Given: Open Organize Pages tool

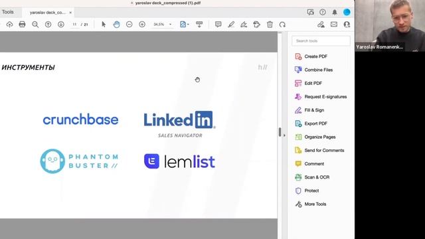Looking at the screenshot, I should [315, 137].
